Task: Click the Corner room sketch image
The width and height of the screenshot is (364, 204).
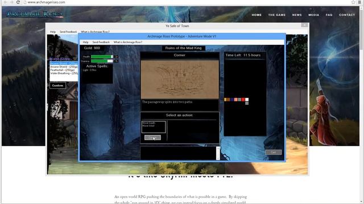Action: click(x=180, y=79)
